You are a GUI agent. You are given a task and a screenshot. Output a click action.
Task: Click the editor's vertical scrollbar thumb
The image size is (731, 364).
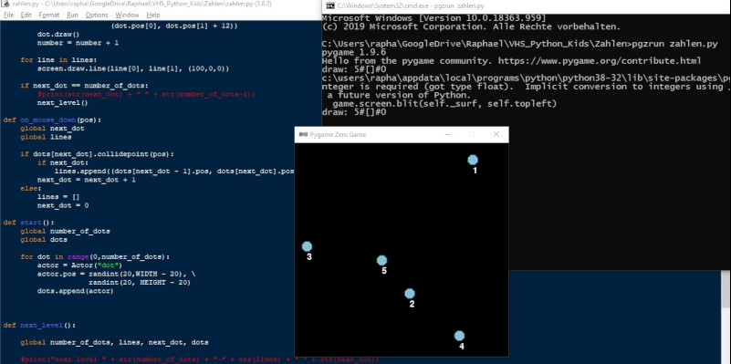point(726,289)
